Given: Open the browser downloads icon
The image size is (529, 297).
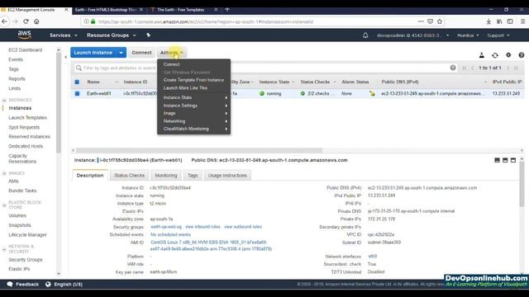Looking at the screenshot, I should [488, 21].
